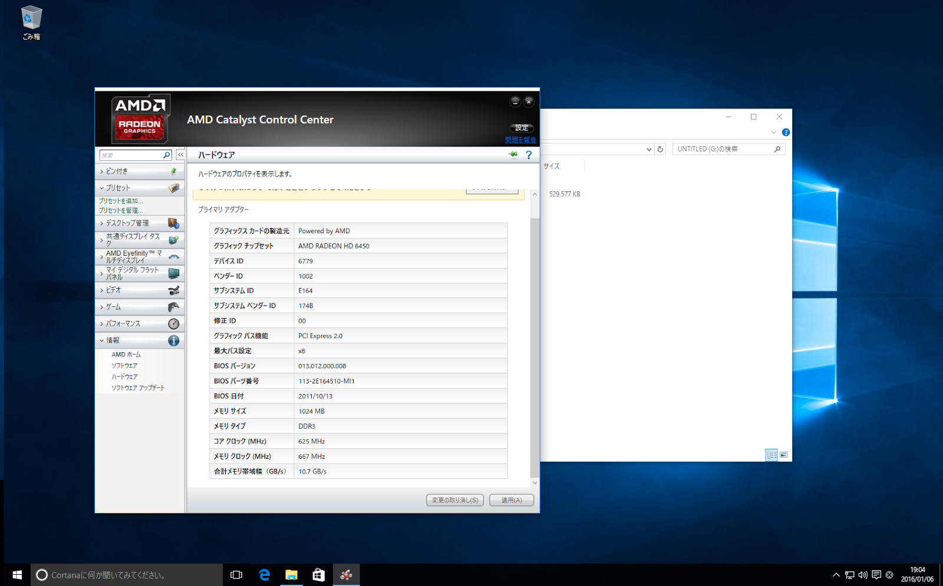Click the preset icon beside プリセット
The width and height of the screenshot is (943, 586).
coord(174,188)
